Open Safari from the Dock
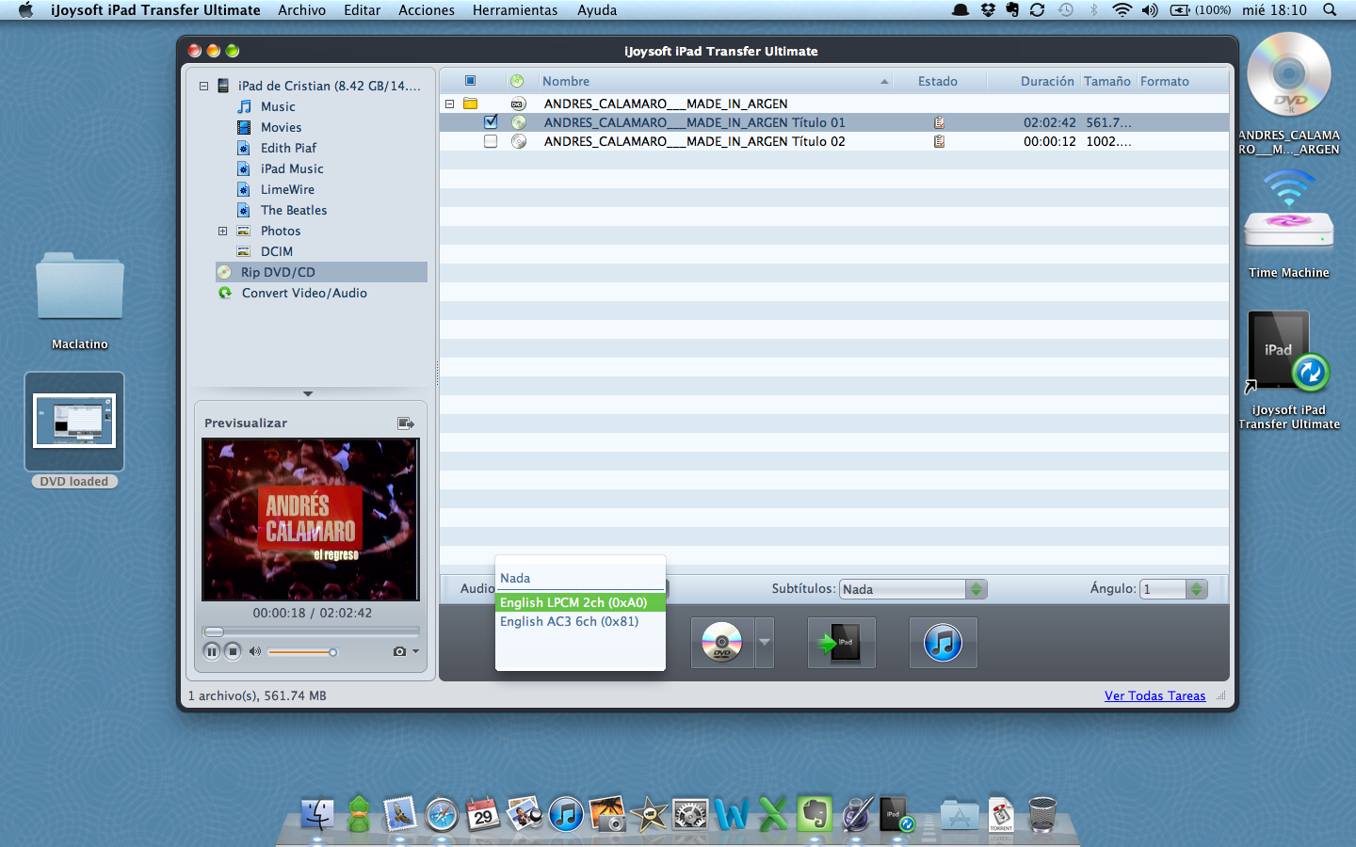 point(442,814)
